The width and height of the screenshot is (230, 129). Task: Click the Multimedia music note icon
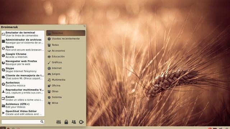coord(49,80)
